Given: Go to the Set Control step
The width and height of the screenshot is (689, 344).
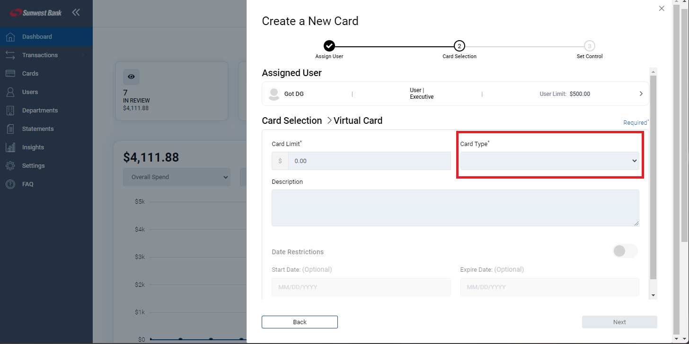Looking at the screenshot, I should pos(589,46).
